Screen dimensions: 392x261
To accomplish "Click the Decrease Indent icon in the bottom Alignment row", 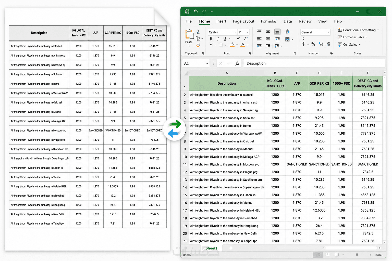I will pos(259,46).
